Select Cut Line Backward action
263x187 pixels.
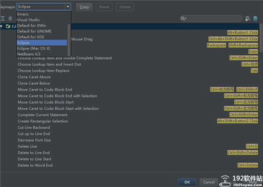click(x=34, y=128)
